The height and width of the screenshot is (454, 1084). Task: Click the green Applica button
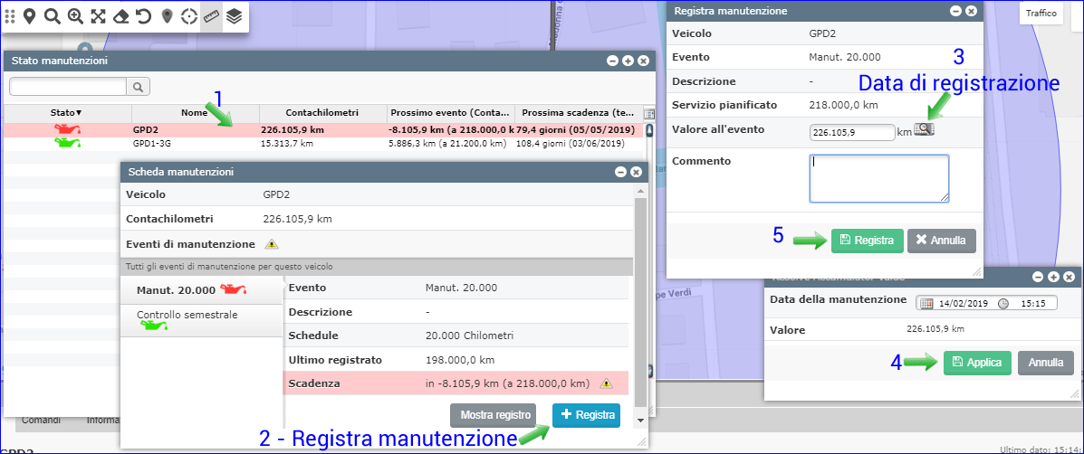(x=976, y=363)
